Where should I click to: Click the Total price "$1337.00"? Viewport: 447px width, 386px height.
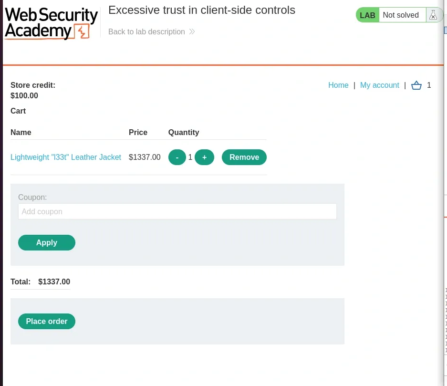point(54,282)
